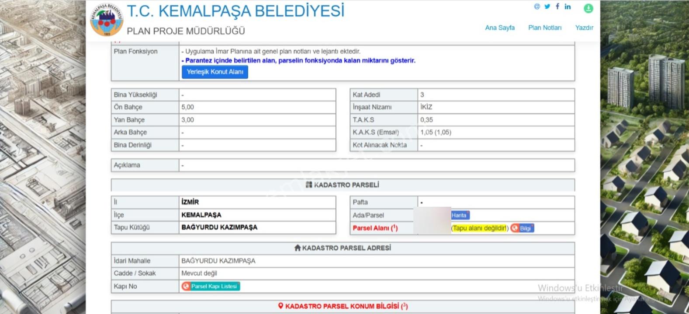Click the Uygulama İmar Planına ait note text
This screenshot has height=314, width=689.
coord(271,51)
